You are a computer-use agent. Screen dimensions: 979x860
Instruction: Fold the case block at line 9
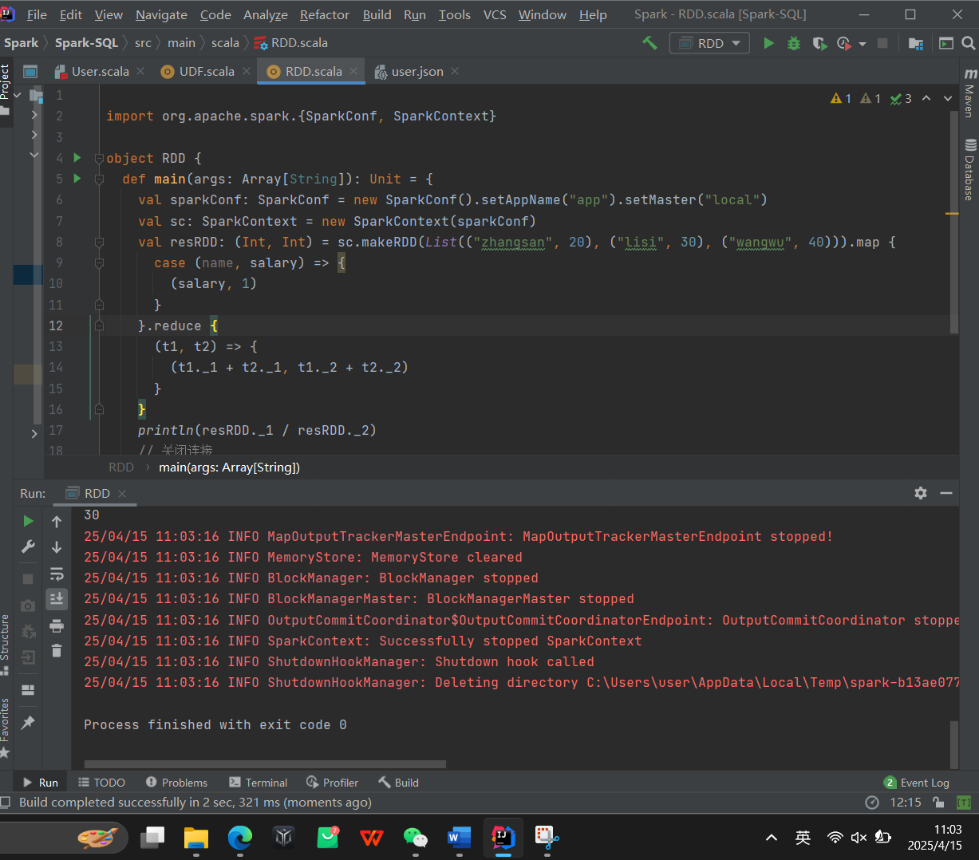tap(99, 262)
